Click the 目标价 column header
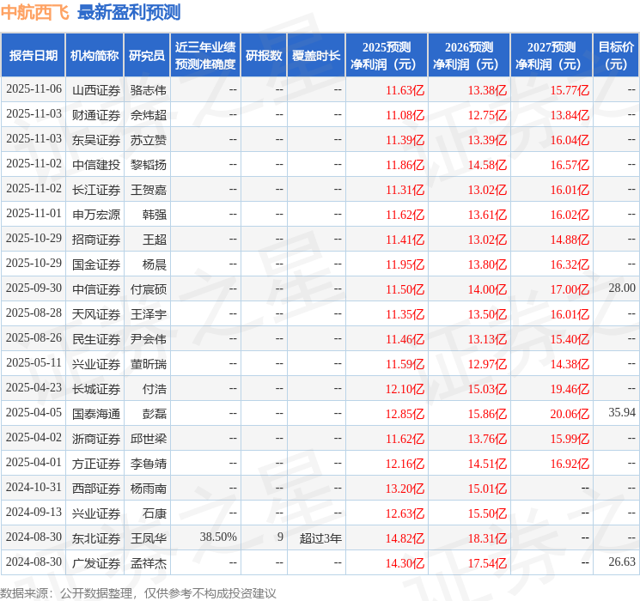Image resolution: width=640 pixels, height=601 pixels. pos(616,55)
